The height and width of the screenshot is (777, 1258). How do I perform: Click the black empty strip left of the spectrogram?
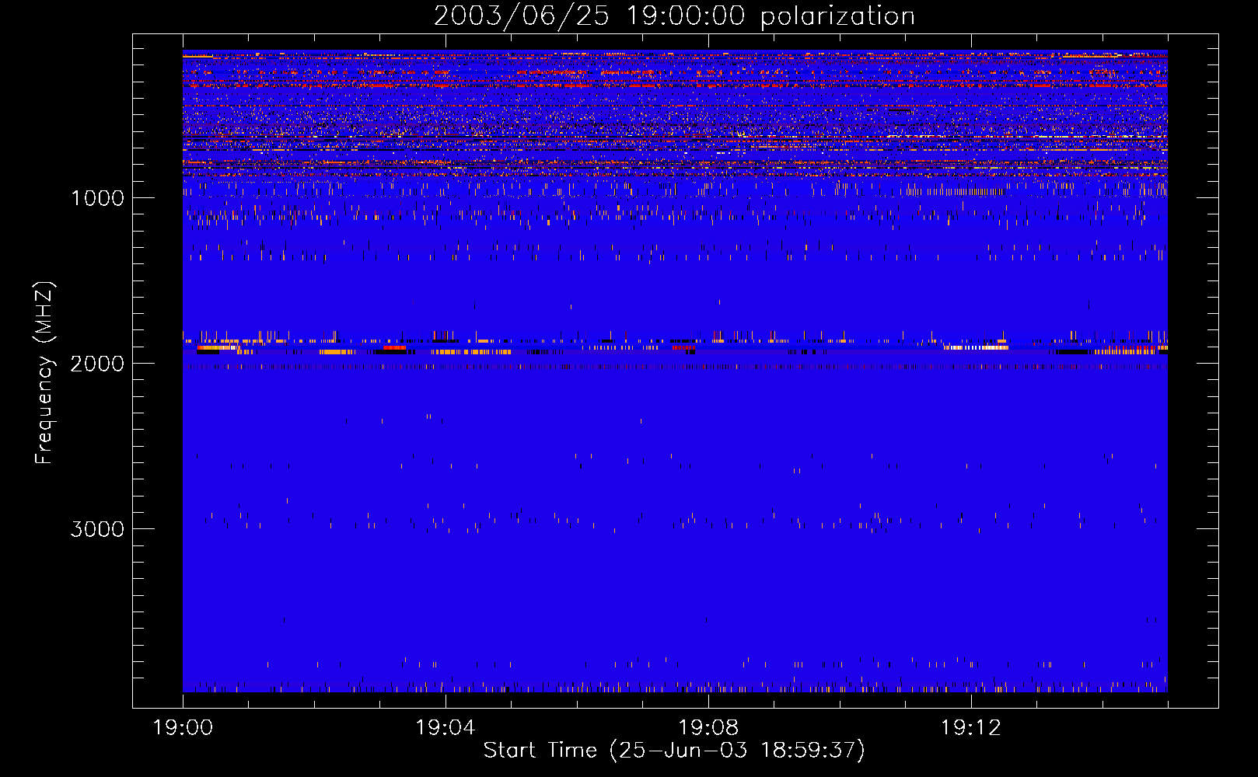click(x=157, y=373)
